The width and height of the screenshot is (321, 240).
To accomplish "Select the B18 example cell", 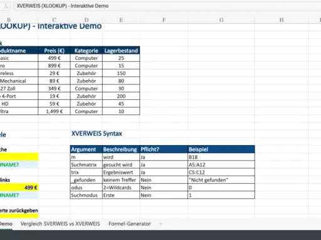I will (221, 157).
